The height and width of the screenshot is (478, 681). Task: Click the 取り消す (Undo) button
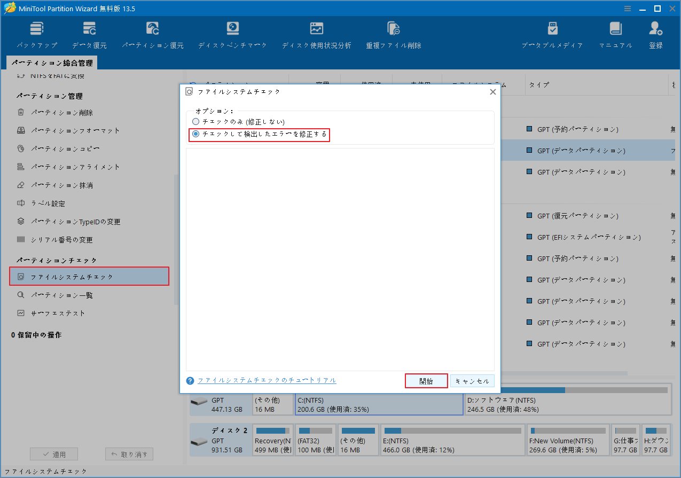coord(129,454)
